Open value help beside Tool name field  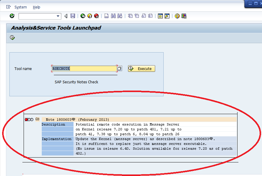pos(120,68)
